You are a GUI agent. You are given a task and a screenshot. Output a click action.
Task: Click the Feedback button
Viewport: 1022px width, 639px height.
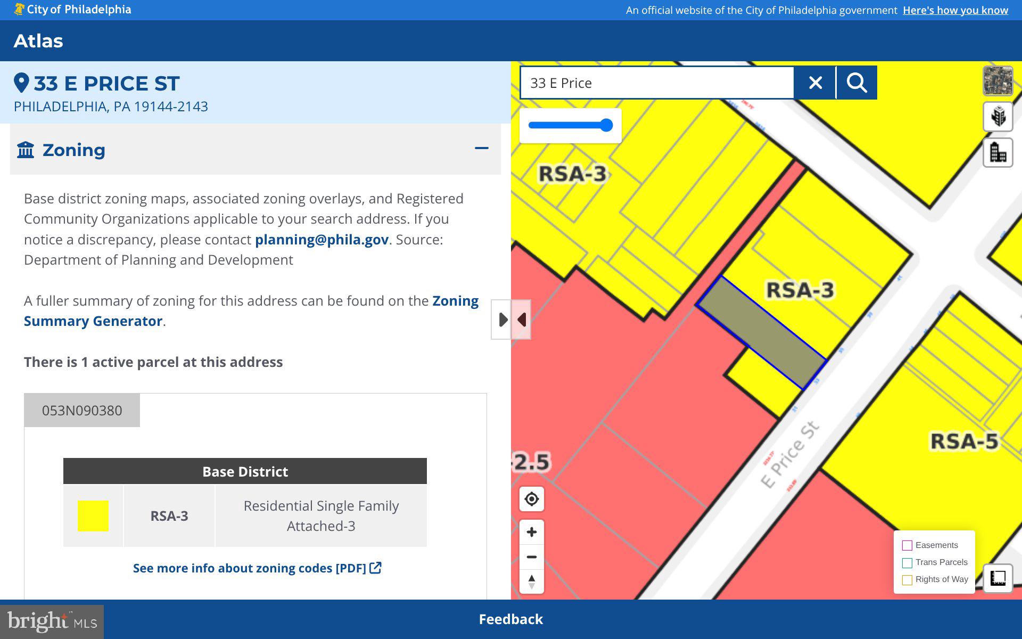(x=511, y=619)
